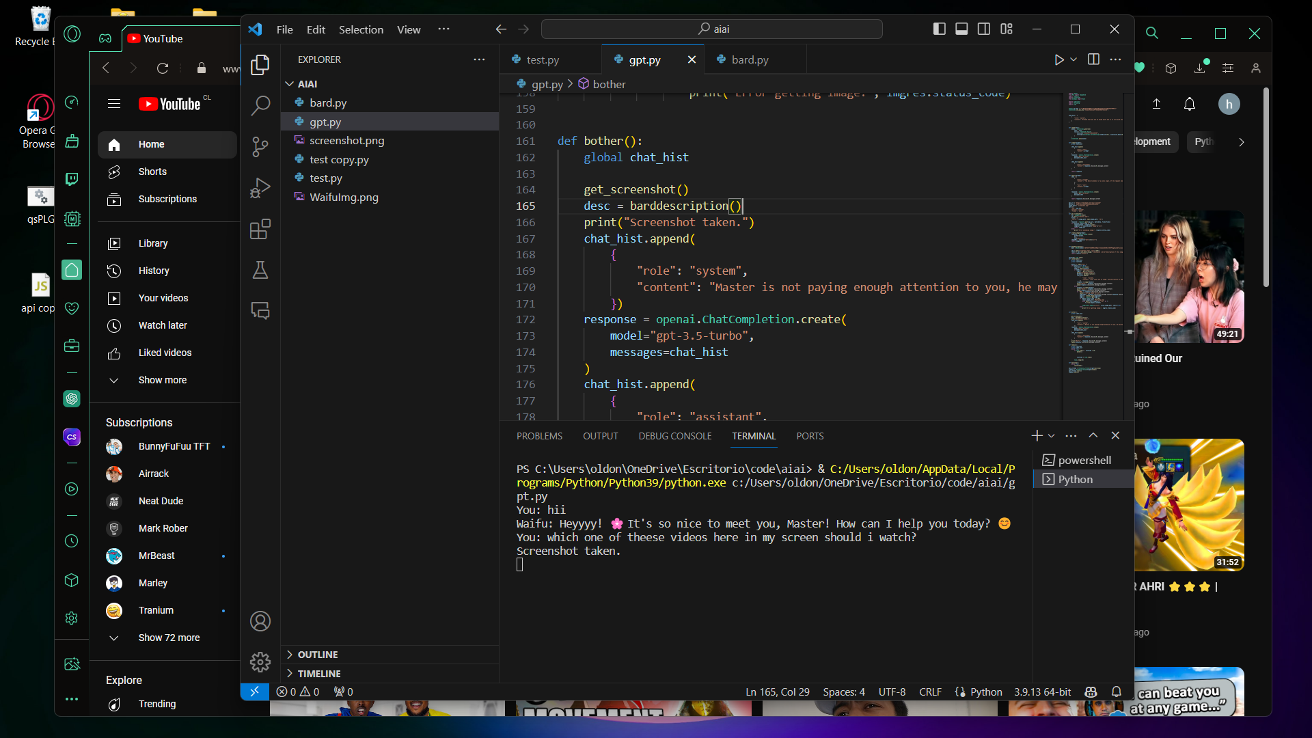Screen dimensions: 1312x738
Task: Toggle the secondary side bar layout button
Action: [x=984, y=29]
